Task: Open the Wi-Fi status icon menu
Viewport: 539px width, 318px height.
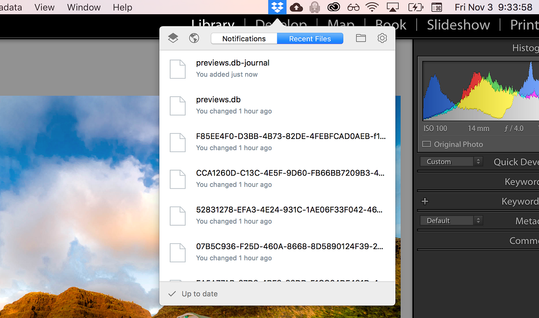Action: (x=372, y=7)
